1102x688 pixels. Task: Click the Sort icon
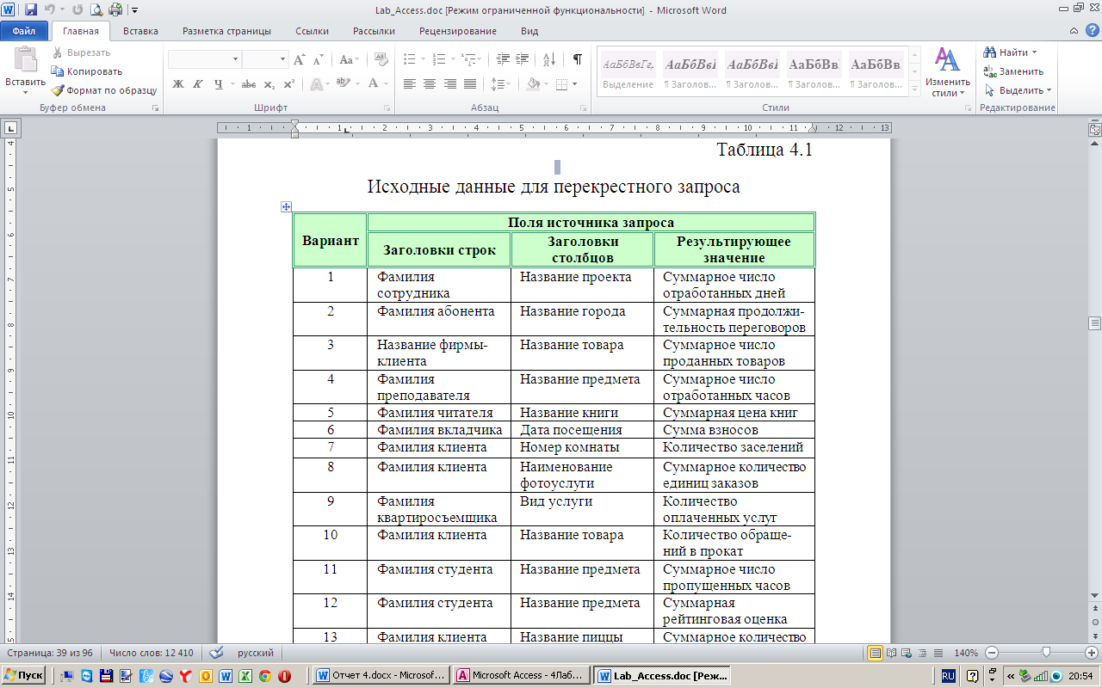coord(548,59)
